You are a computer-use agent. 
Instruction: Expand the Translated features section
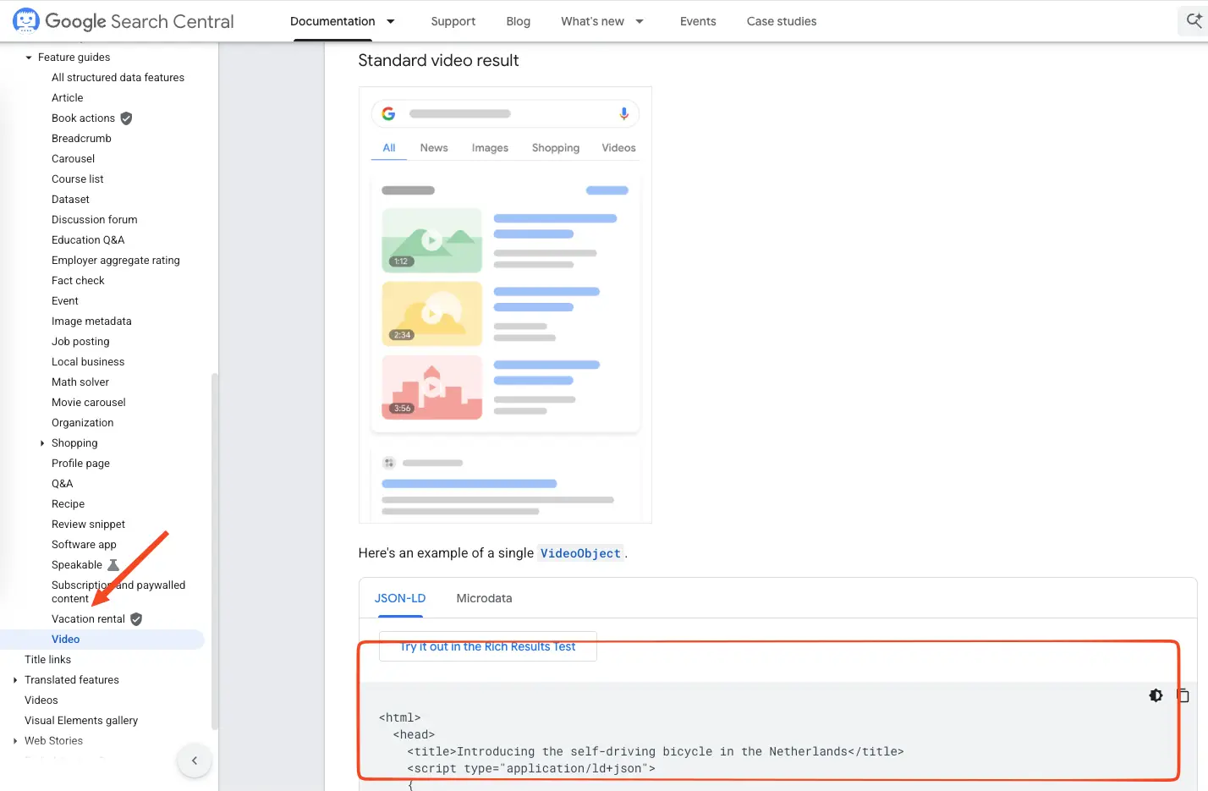tap(15, 680)
